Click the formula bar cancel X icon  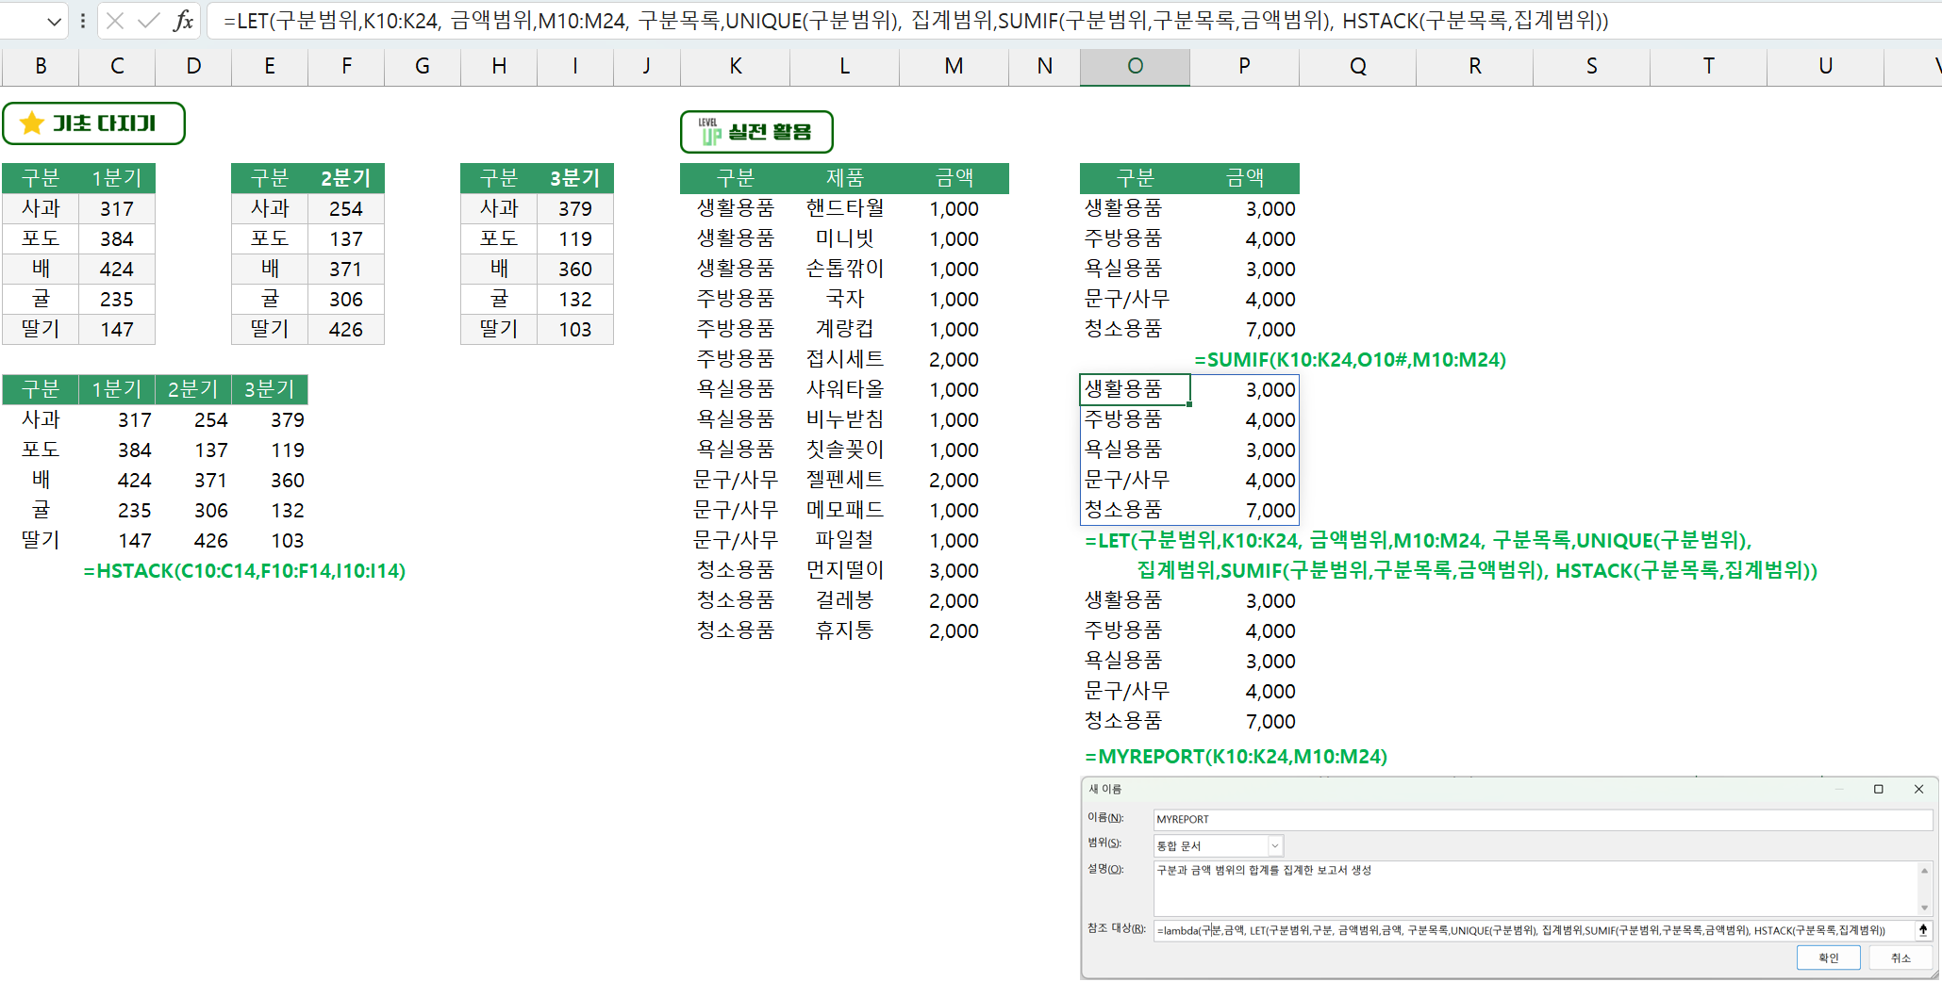tap(115, 21)
